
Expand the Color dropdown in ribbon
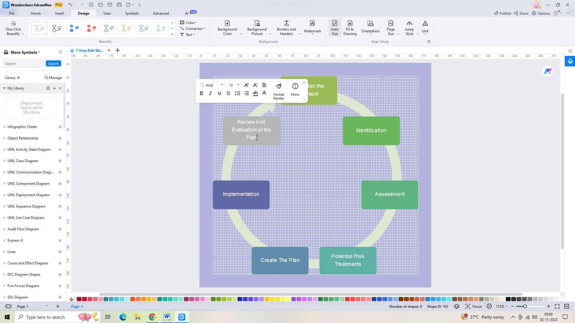point(197,22)
